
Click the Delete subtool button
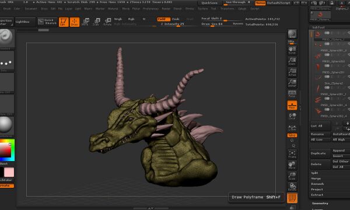[320, 164]
